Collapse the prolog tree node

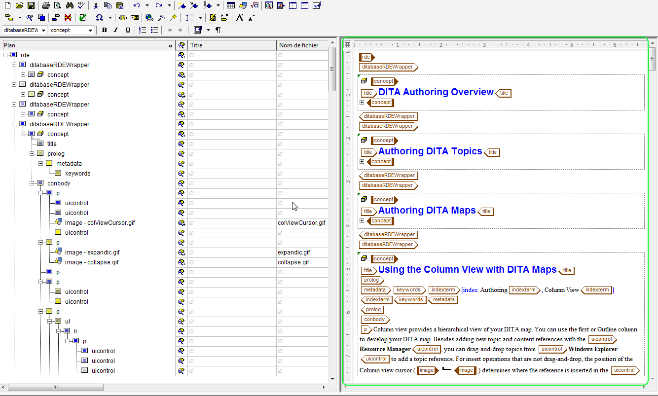point(32,153)
